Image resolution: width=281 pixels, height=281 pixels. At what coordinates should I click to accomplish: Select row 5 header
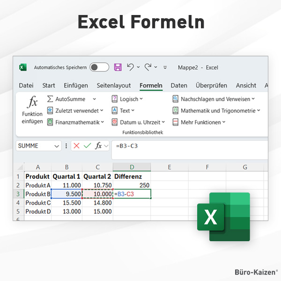[x=18, y=212]
